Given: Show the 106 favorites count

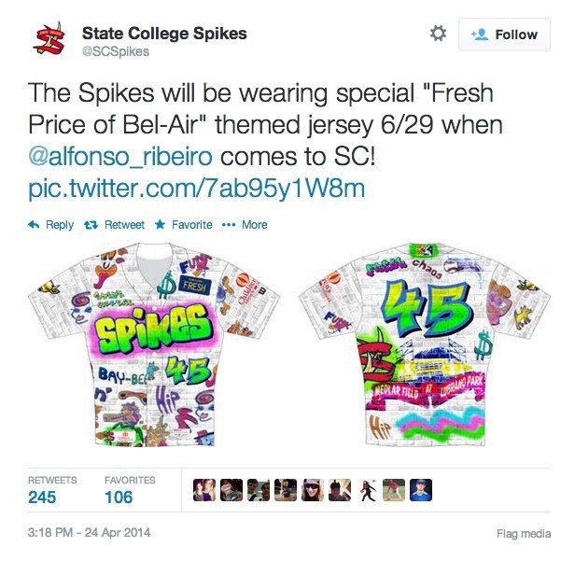Looking at the screenshot, I should [x=119, y=498].
